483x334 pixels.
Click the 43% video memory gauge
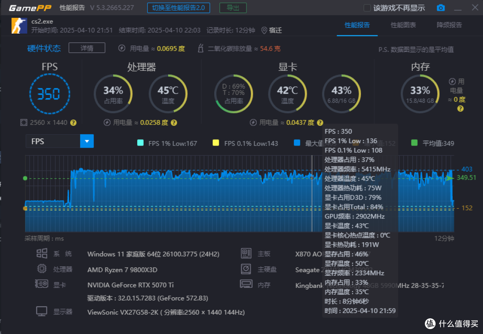(341, 94)
